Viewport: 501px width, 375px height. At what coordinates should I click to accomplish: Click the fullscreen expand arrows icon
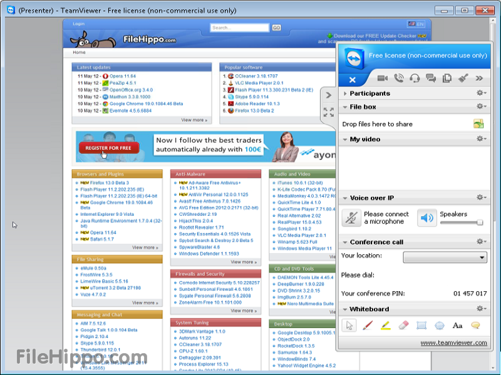[x=328, y=112]
